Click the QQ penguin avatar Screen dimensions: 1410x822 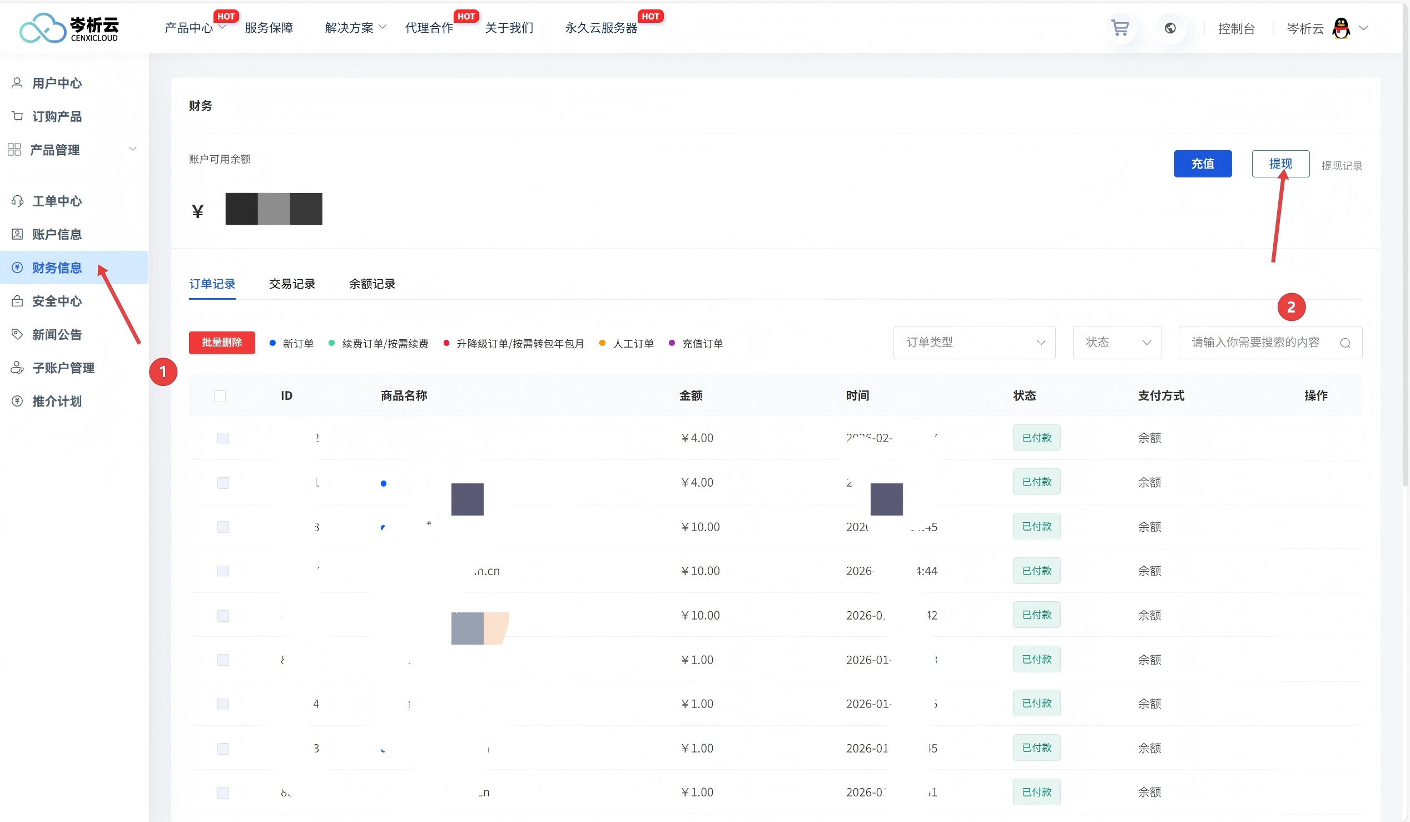pyautogui.click(x=1341, y=28)
